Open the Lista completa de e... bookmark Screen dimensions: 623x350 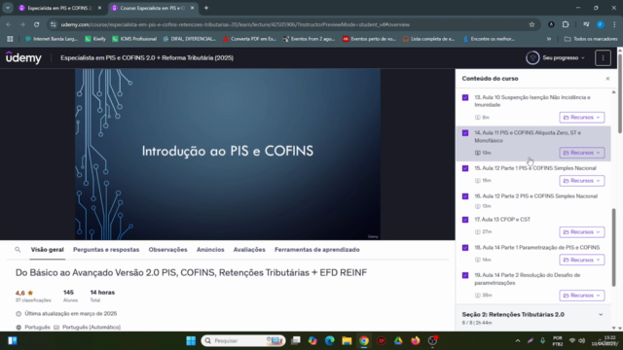point(428,39)
